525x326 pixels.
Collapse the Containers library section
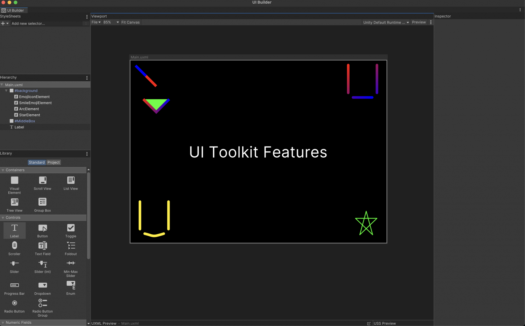click(3, 170)
